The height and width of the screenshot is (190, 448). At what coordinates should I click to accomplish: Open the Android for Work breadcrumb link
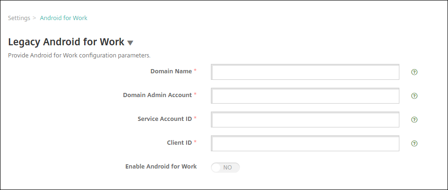[x=64, y=18]
